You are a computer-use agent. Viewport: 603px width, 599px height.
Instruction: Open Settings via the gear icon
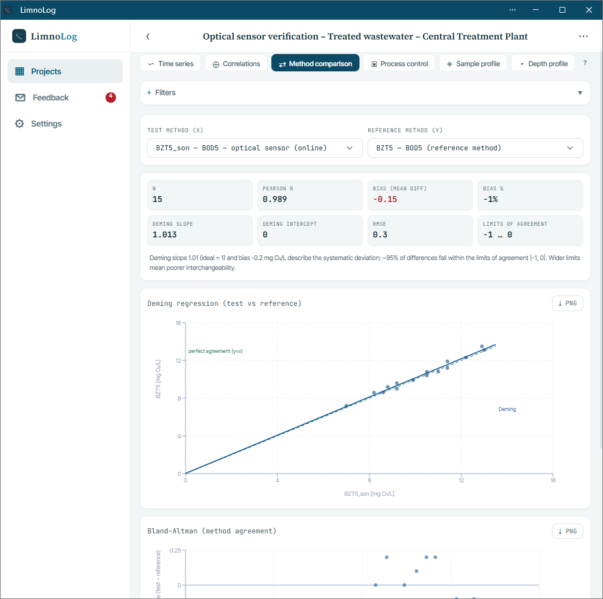(x=19, y=124)
